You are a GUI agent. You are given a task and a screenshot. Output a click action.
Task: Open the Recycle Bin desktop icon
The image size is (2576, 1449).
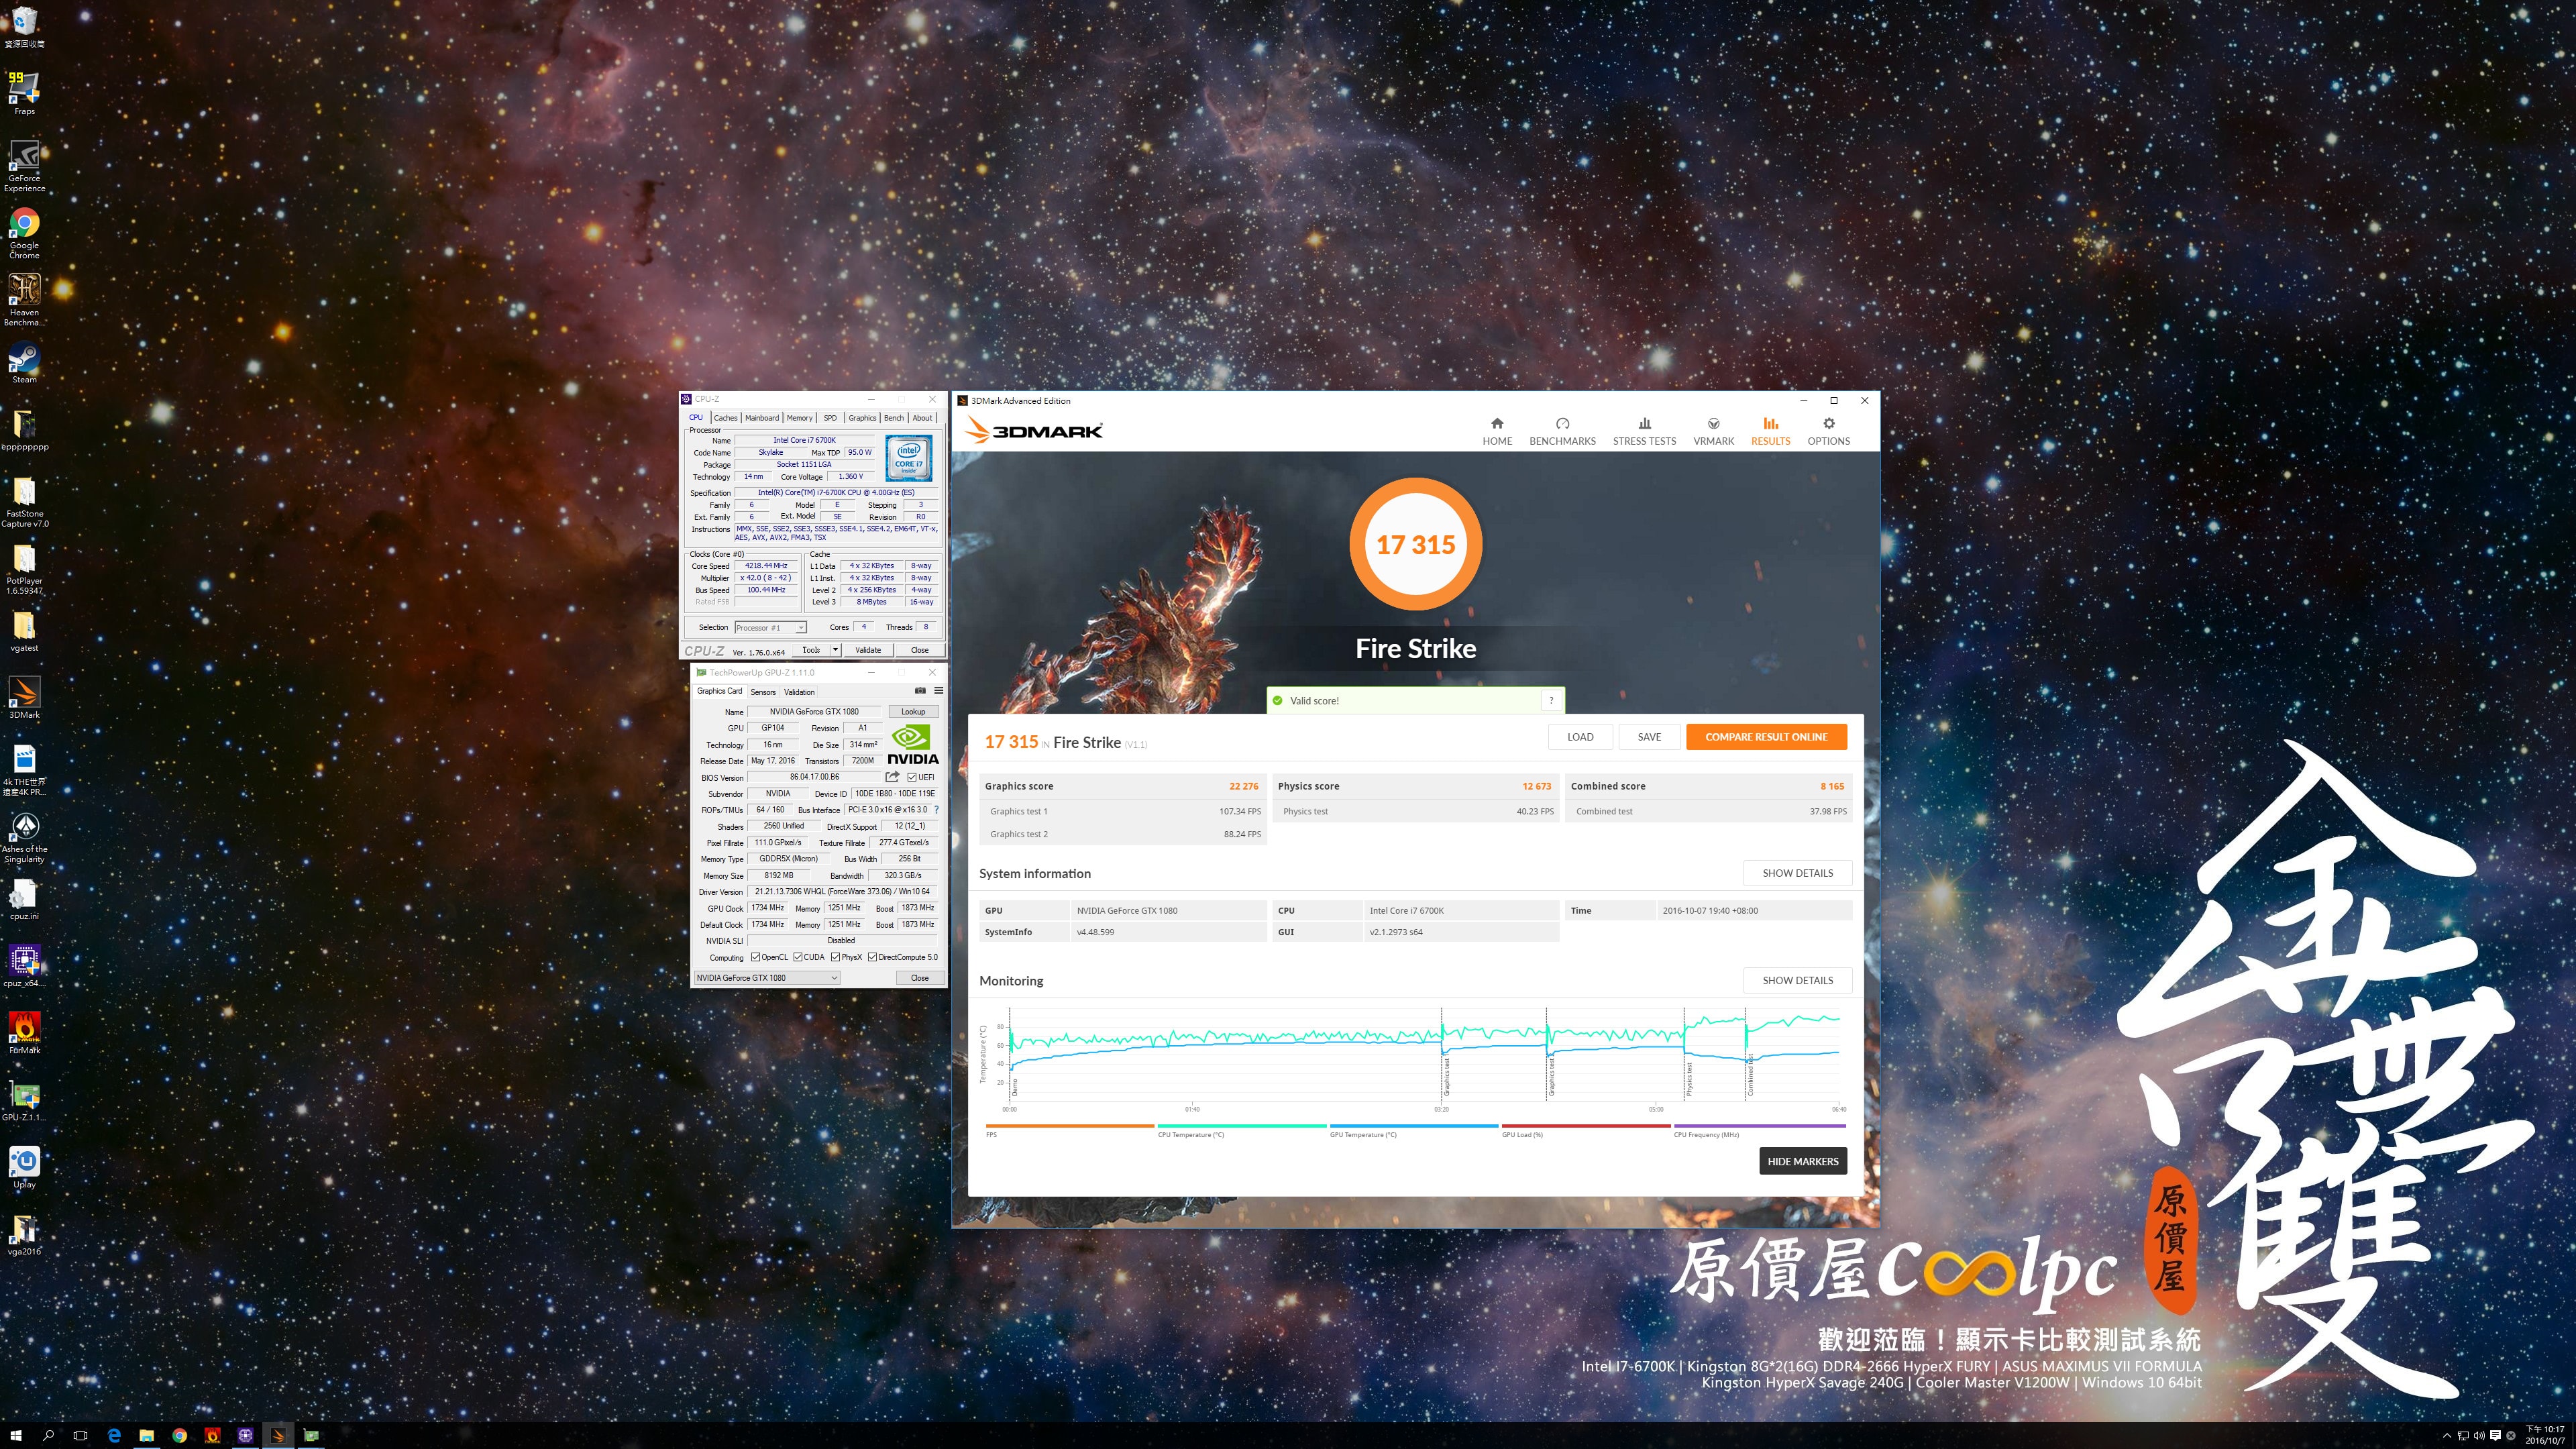pyautogui.click(x=24, y=26)
